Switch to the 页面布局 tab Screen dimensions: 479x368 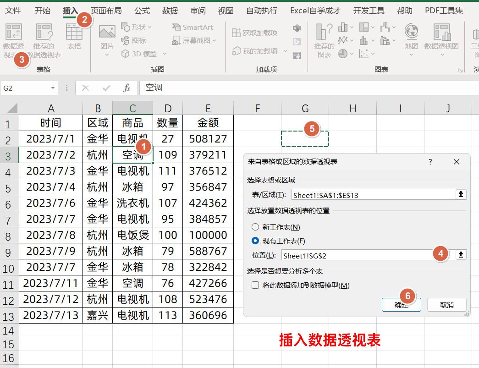tap(106, 11)
